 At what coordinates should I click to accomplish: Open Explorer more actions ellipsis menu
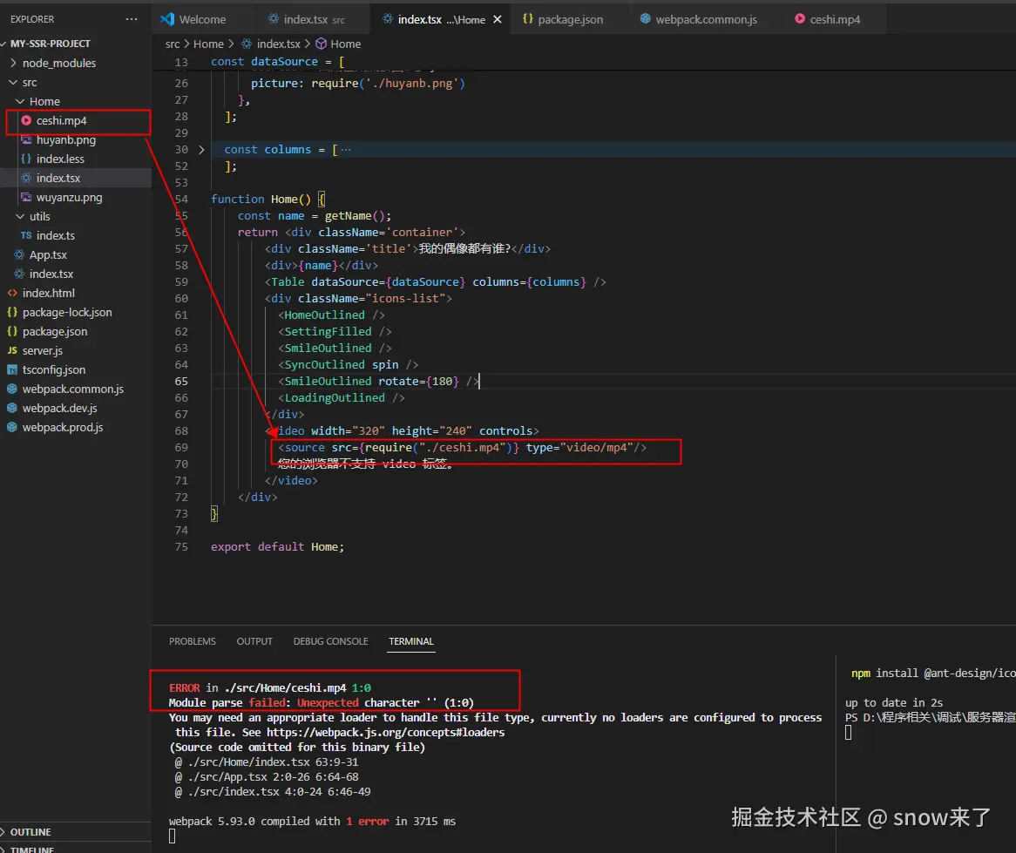pyautogui.click(x=132, y=19)
